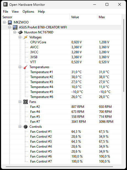This screenshot has height=170, width=127.
Task: Select Fan Control #7 row
Action: pyautogui.click(x=61, y=161)
